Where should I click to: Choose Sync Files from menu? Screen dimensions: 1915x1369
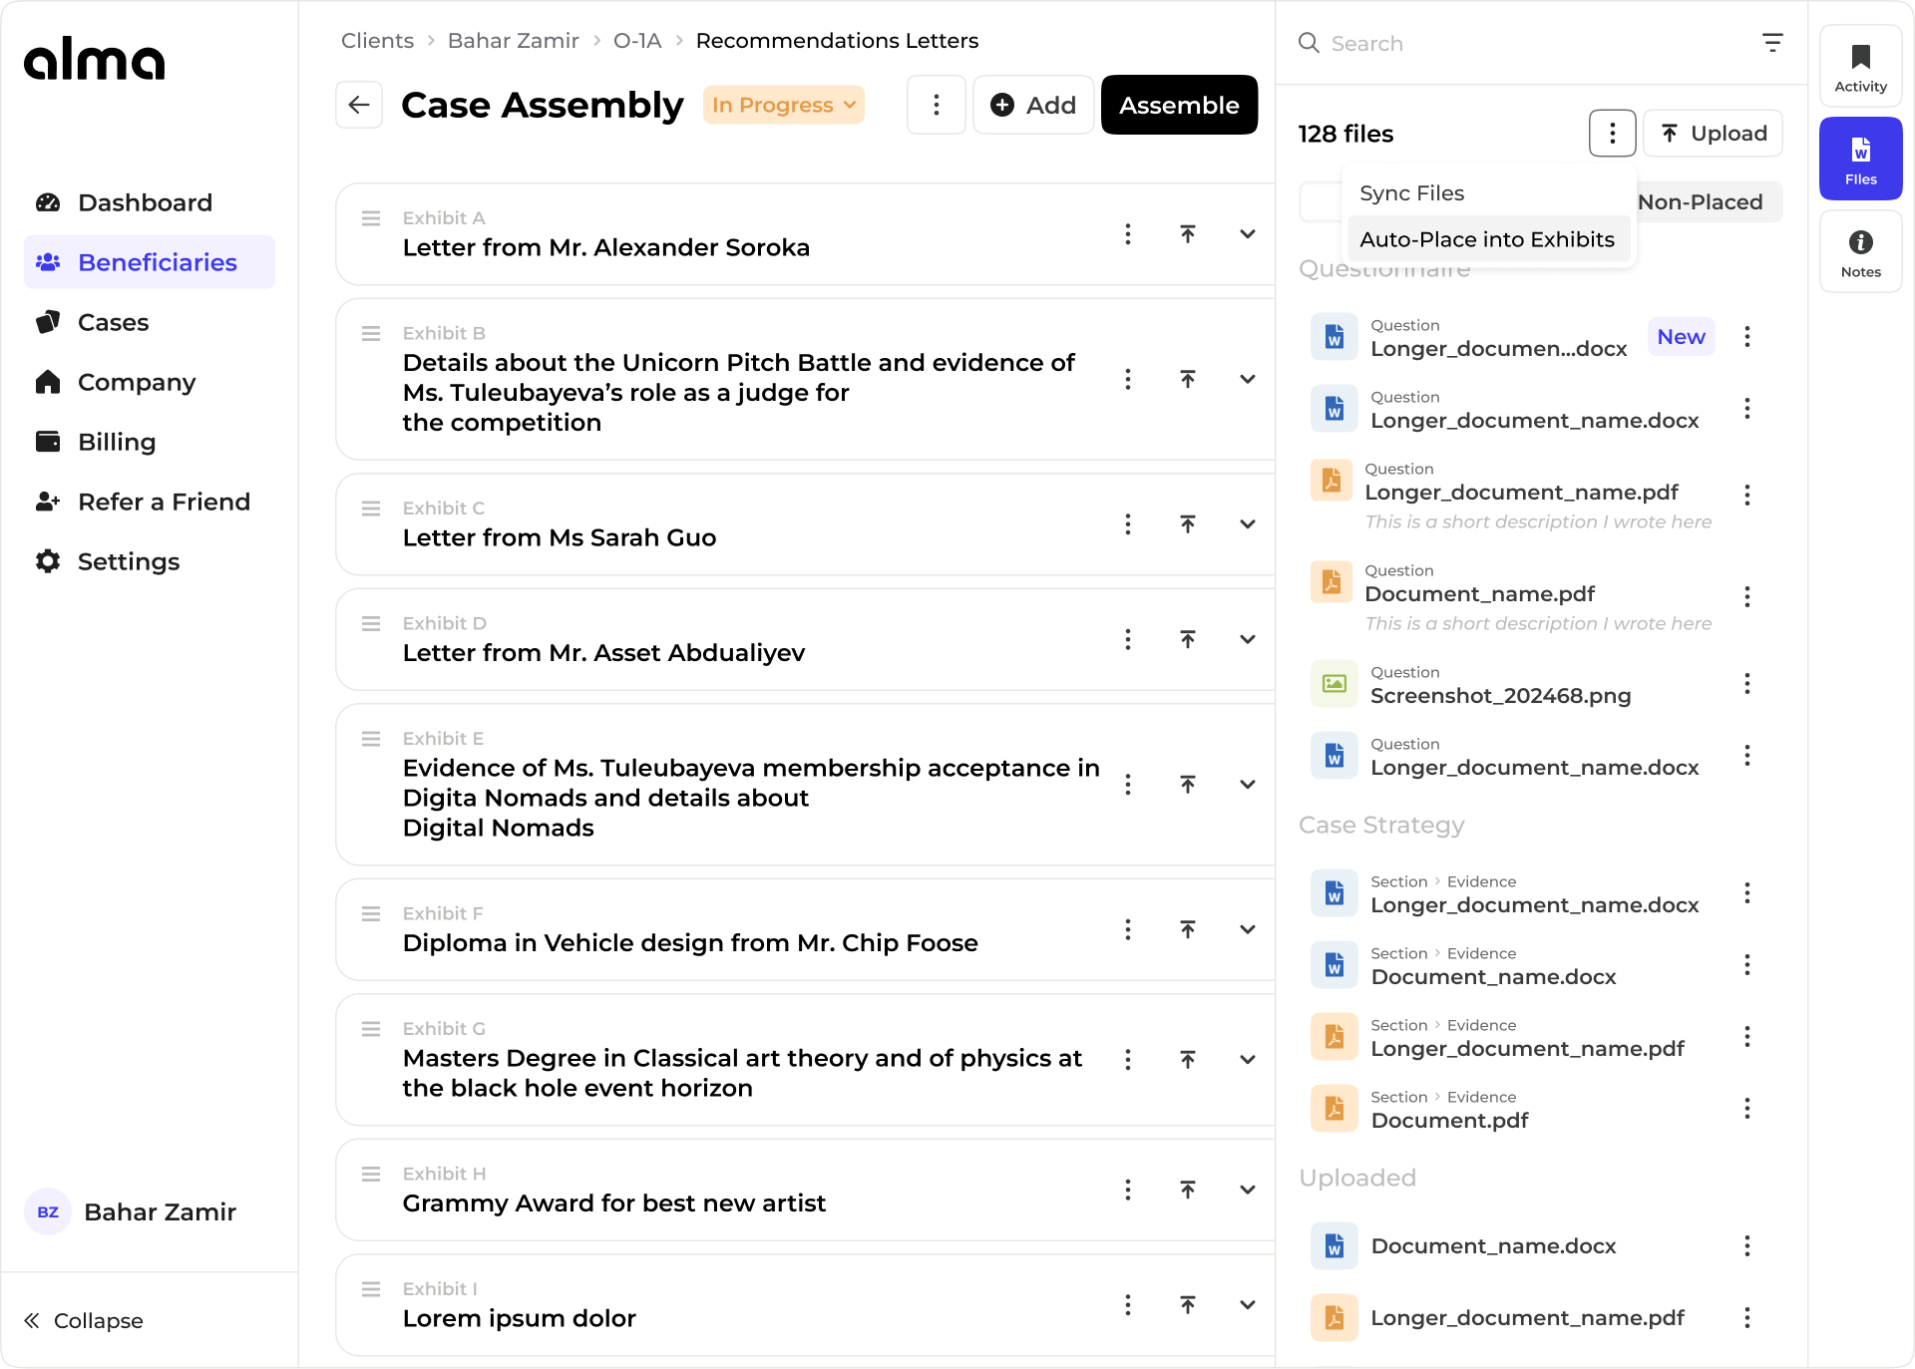pyautogui.click(x=1487, y=193)
